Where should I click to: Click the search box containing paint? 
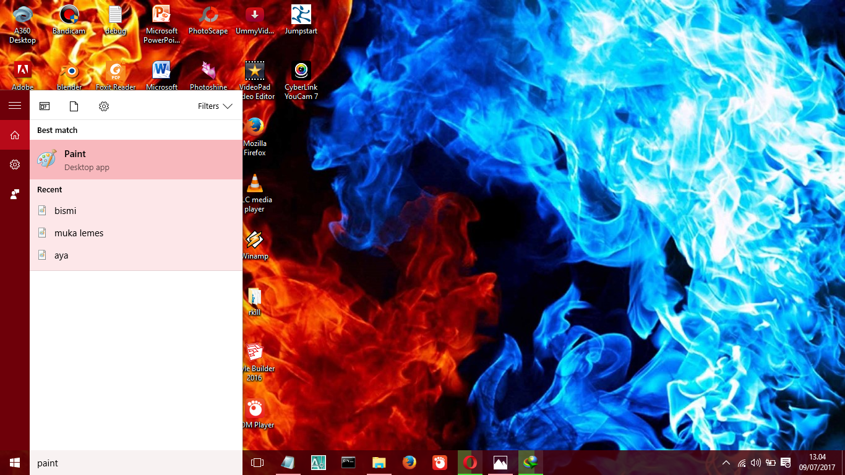(136, 463)
